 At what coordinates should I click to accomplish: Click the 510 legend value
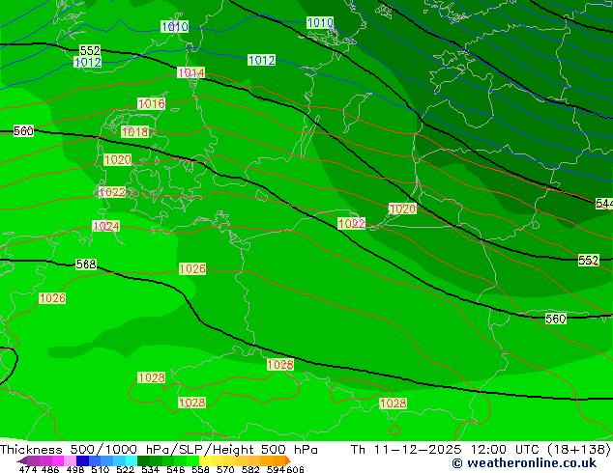tap(101, 469)
